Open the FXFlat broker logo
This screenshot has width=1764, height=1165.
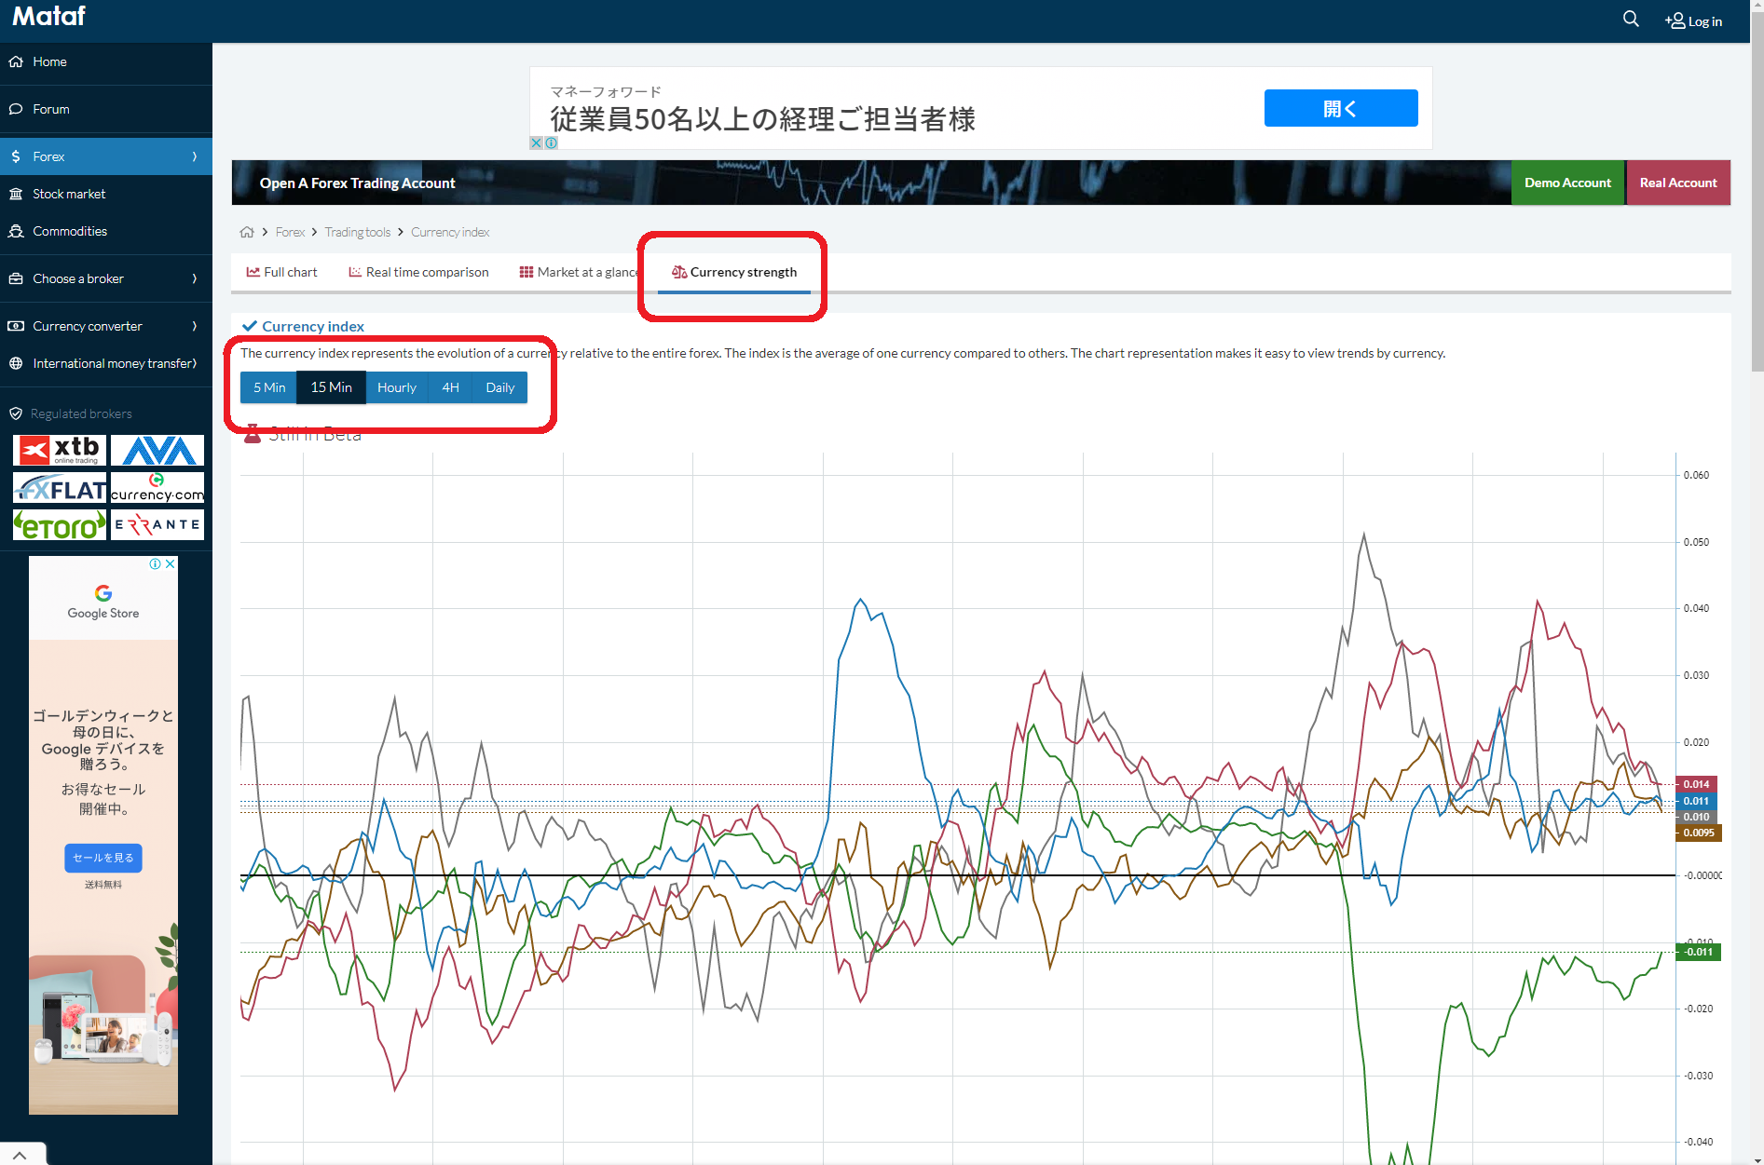60,488
